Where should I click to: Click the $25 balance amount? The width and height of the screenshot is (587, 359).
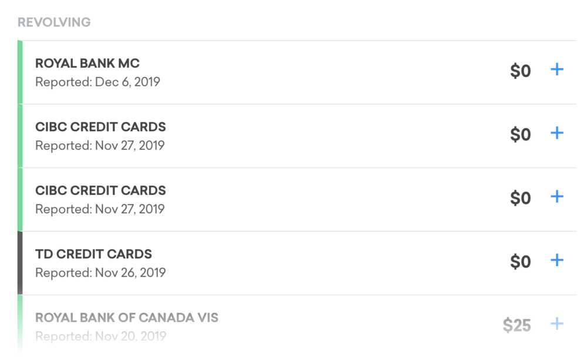pyautogui.click(x=517, y=326)
